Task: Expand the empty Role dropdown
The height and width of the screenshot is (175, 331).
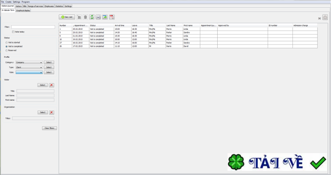Action: pyautogui.click(x=29, y=73)
